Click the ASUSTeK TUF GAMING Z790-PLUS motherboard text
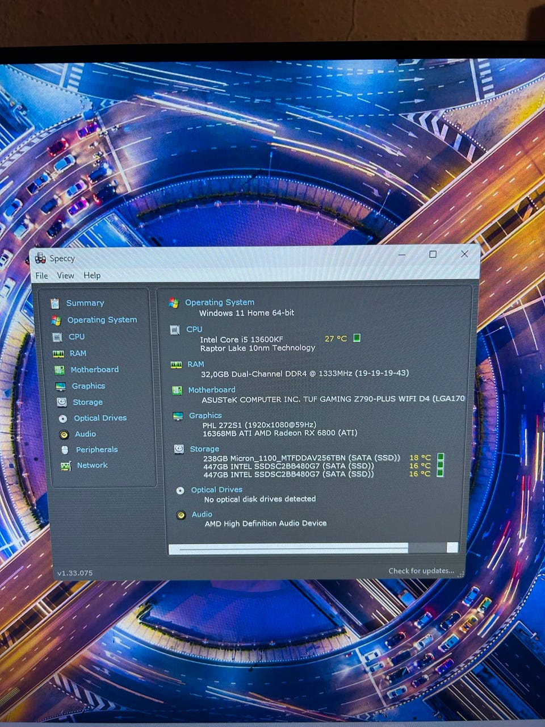Image resolution: width=545 pixels, height=727 pixels. (x=333, y=399)
